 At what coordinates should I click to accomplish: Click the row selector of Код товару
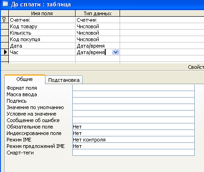point(5,26)
